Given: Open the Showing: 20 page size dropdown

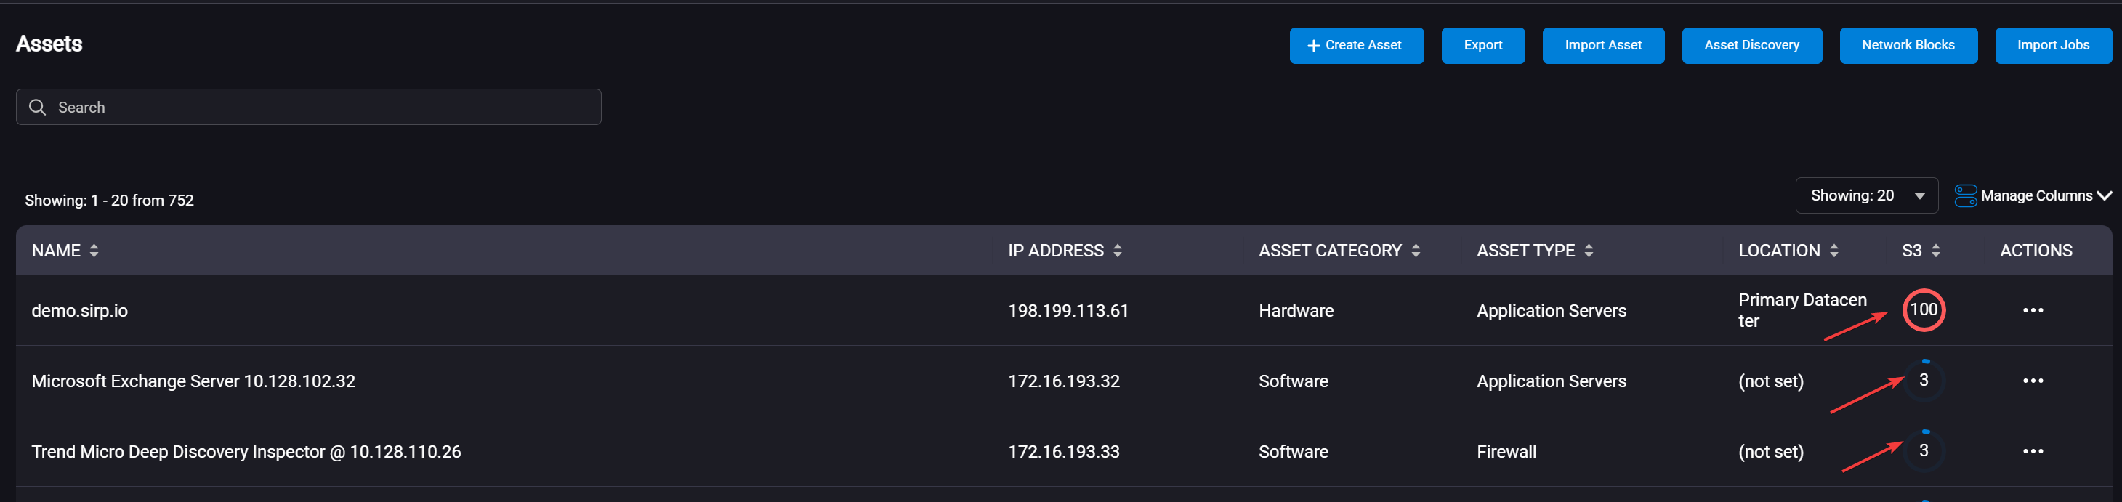Looking at the screenshot, I should pos(1865,196).
